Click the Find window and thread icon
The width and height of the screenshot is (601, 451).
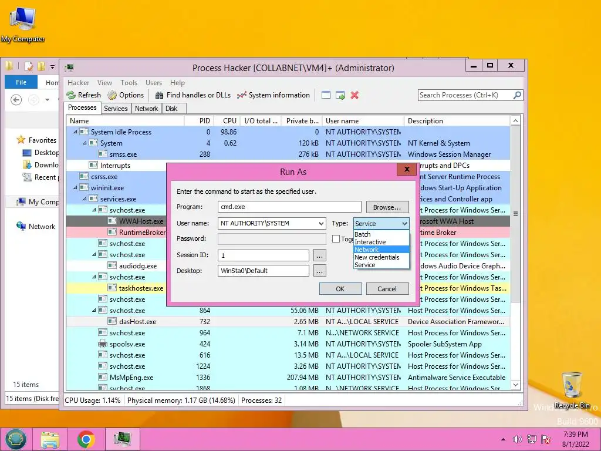pos(340,95)
